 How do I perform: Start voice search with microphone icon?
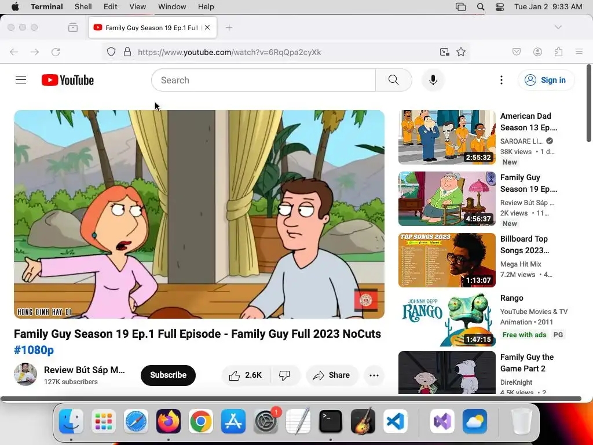[x=433, y=80]
